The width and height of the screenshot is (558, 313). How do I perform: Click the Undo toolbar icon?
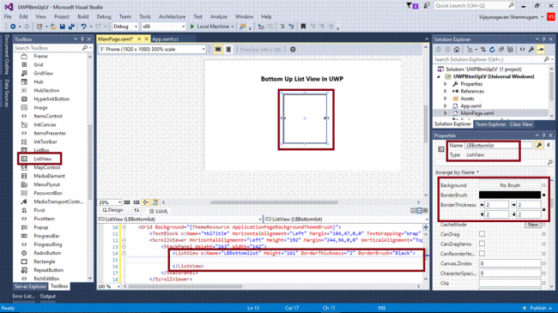83,27
